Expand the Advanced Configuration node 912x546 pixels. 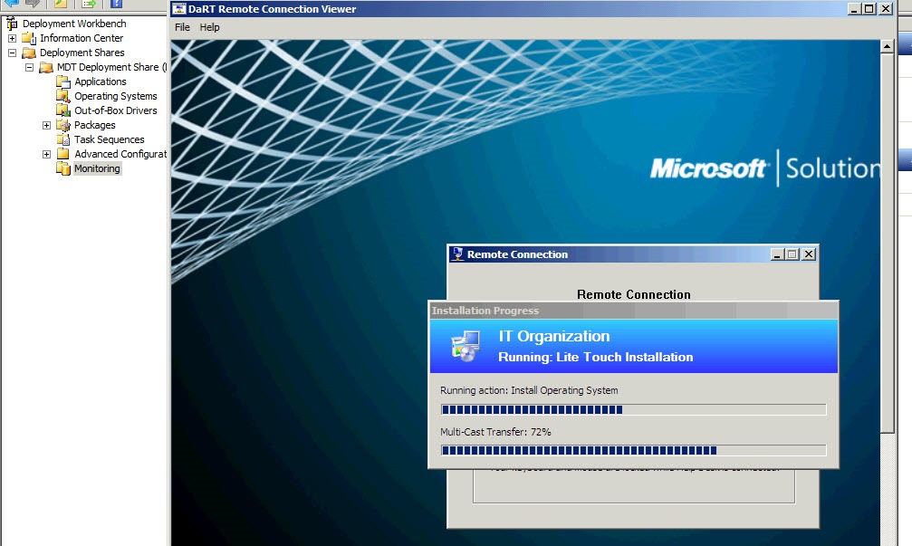(x=46, y=154)
